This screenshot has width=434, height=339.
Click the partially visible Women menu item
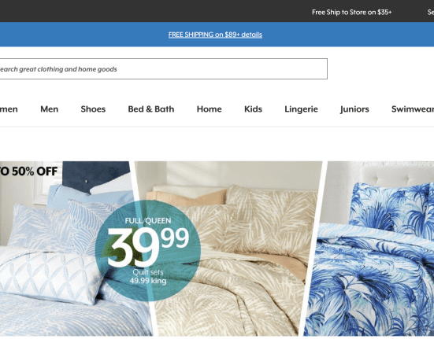(9, 109)
